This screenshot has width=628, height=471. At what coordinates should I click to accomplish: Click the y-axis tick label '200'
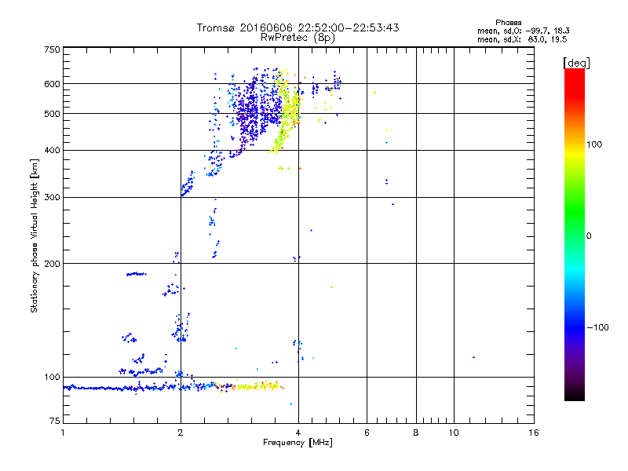(52, 264)
